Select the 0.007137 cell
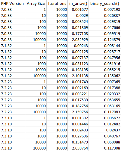The image size is (121, 151). (78, 58)
